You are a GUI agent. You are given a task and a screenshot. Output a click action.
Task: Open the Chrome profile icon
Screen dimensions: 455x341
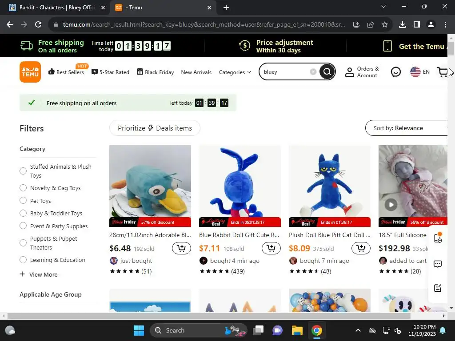[x=431, y=25]
